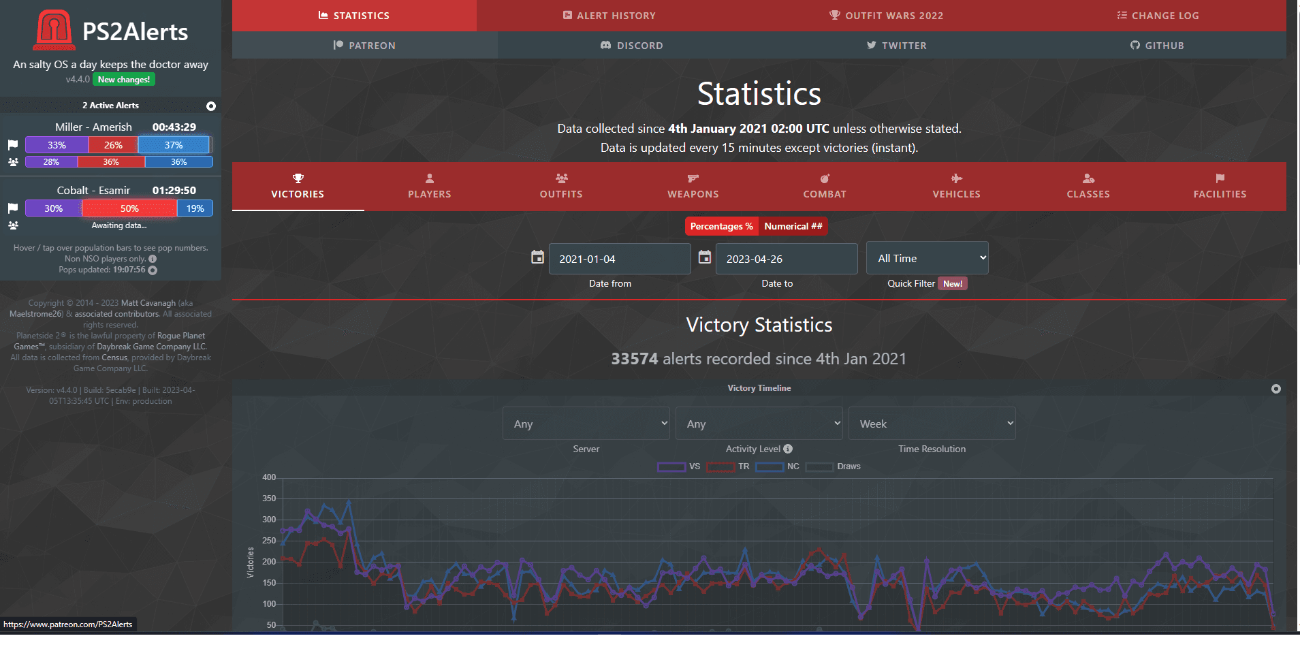
Task: Open the Statistics tab
Action: 354,16
